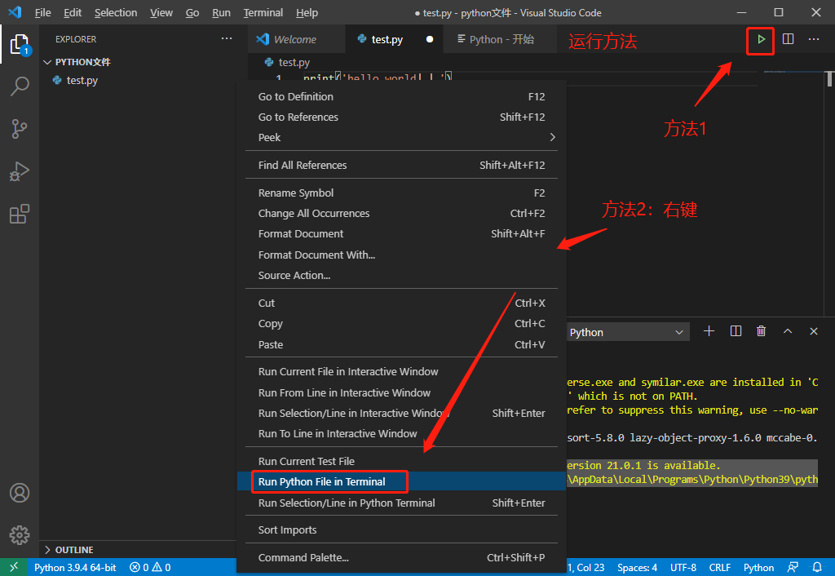This screenshot has width=835, height=576.
Task: Open the Source Control panel
Action: click(20, 129)
